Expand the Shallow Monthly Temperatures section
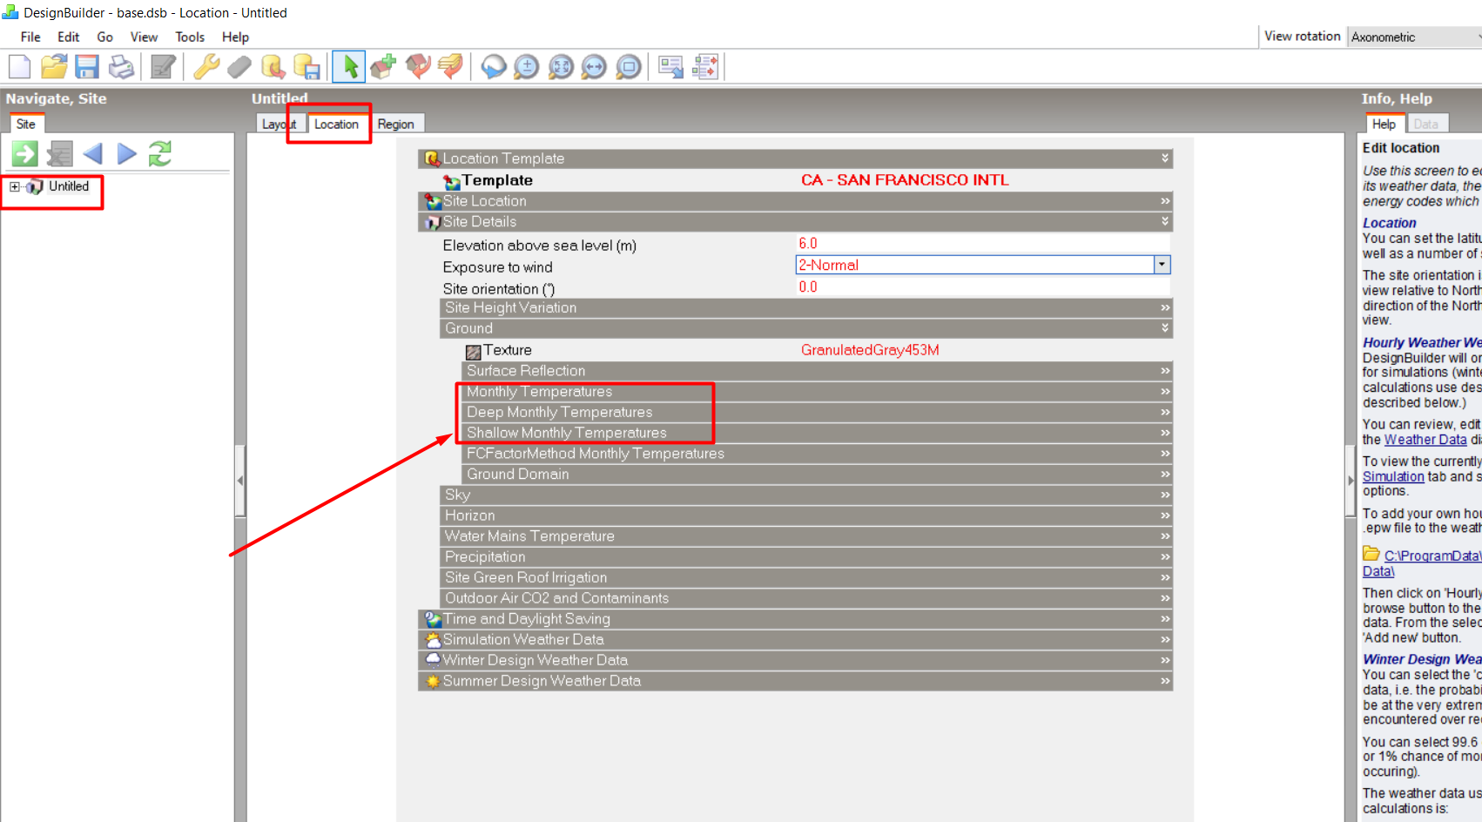This screenshot has height=822, width=1482. (x=817, y=433)
